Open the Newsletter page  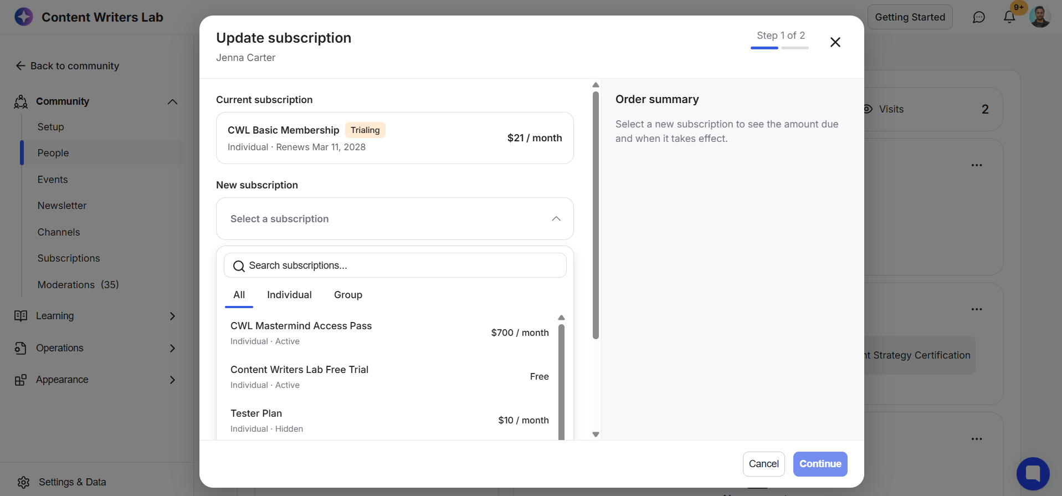point(62,206)
